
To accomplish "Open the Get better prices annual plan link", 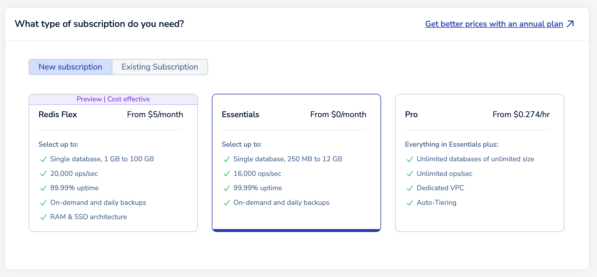I will click(x=494, y=24).
